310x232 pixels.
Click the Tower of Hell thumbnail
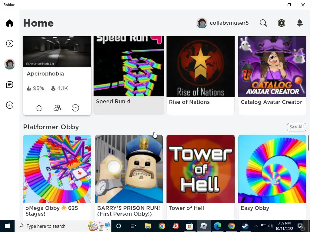coord(200,169)
